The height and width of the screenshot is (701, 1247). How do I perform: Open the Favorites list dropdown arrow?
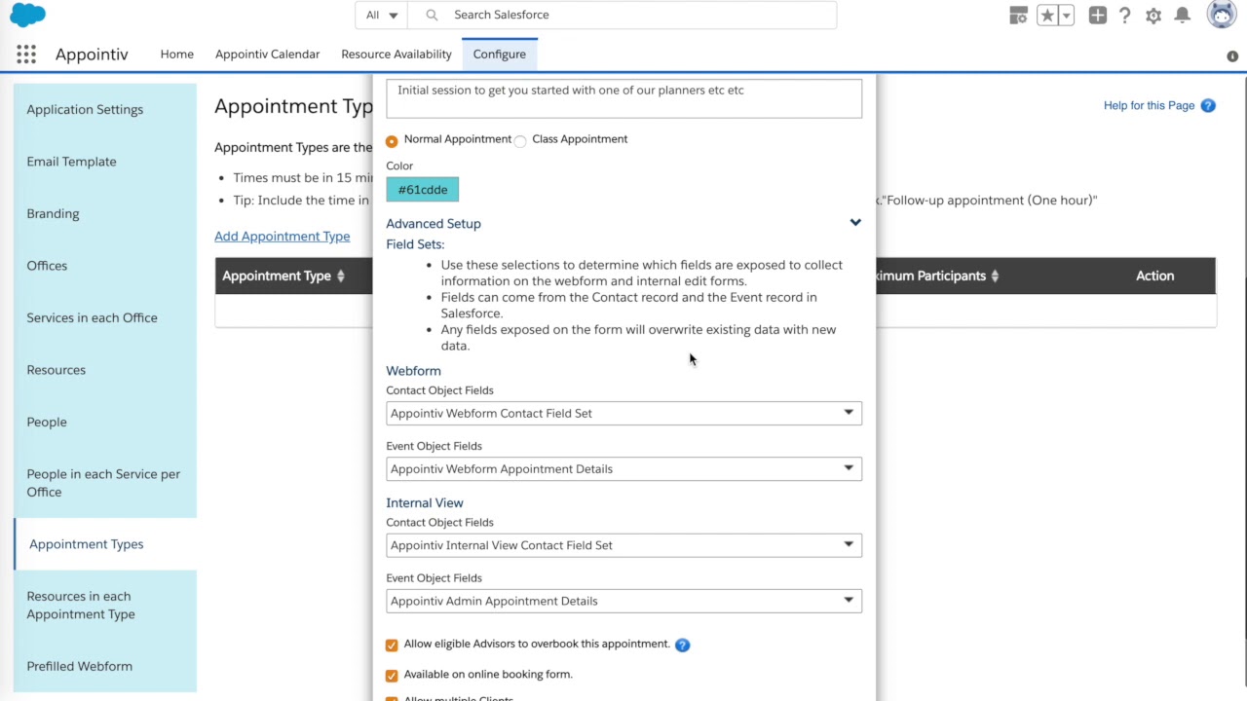[x=1067, y=16]
